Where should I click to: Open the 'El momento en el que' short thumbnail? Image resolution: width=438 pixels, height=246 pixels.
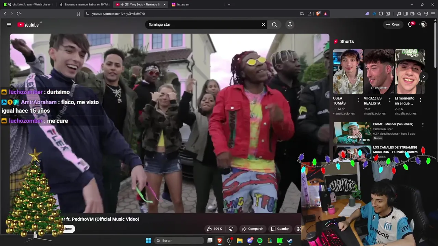coord(410,71)
